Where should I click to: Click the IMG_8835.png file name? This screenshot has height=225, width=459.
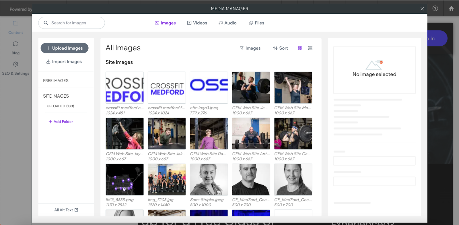click(x=120, y=200)
